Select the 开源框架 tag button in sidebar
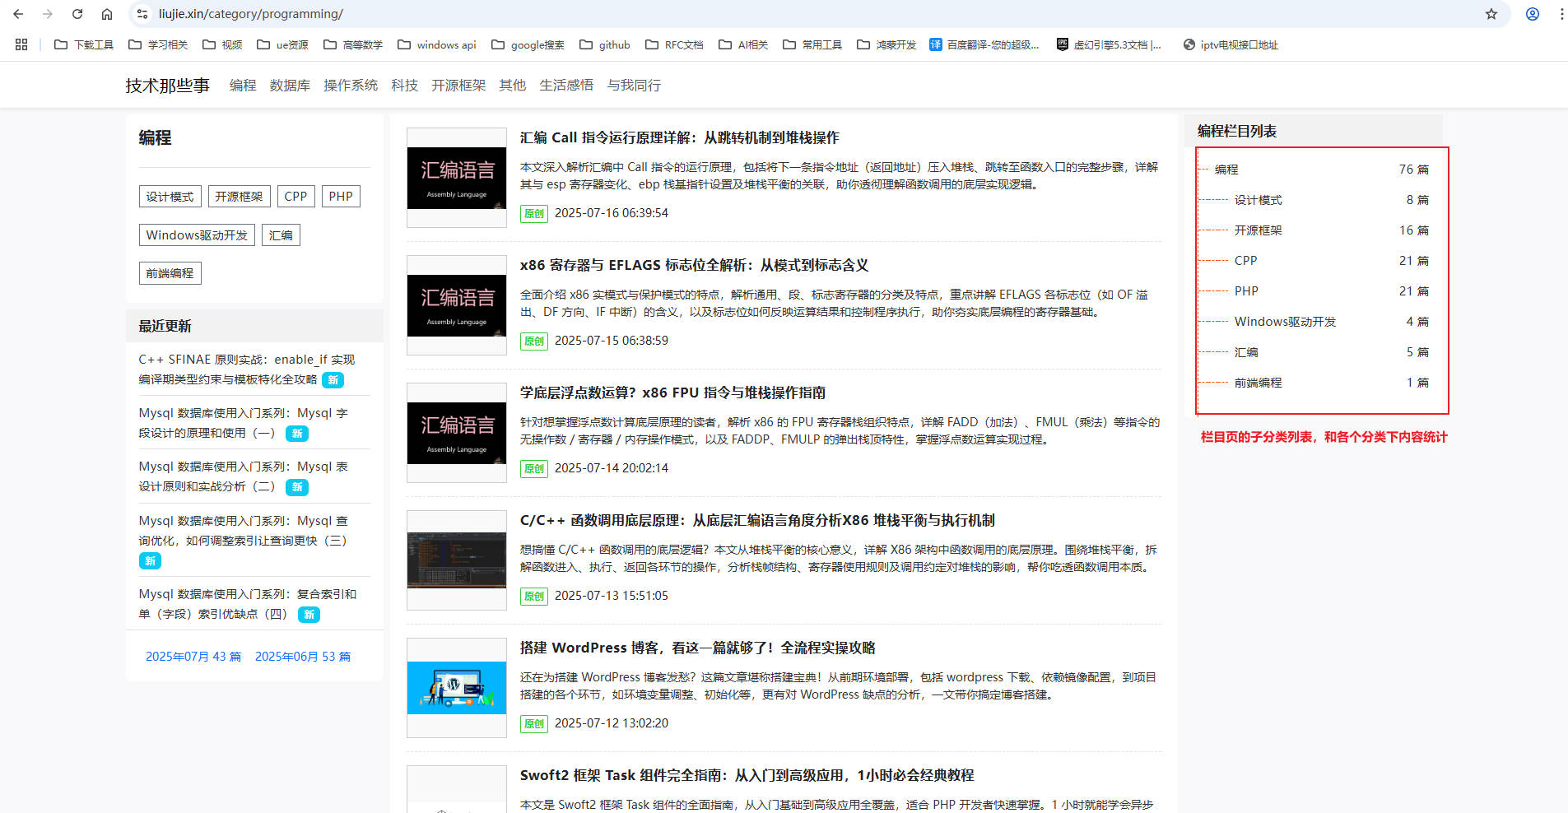This screenshot has width=1568, height=813. point(239,197)
